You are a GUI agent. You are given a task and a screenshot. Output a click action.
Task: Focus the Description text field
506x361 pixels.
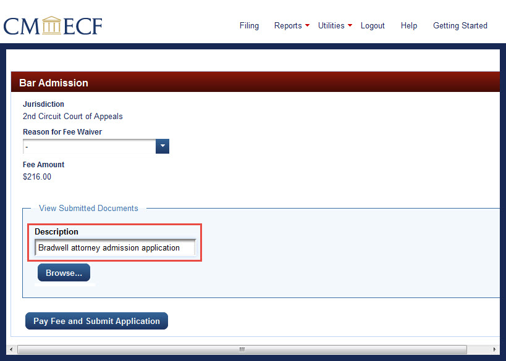coord(115,247)
